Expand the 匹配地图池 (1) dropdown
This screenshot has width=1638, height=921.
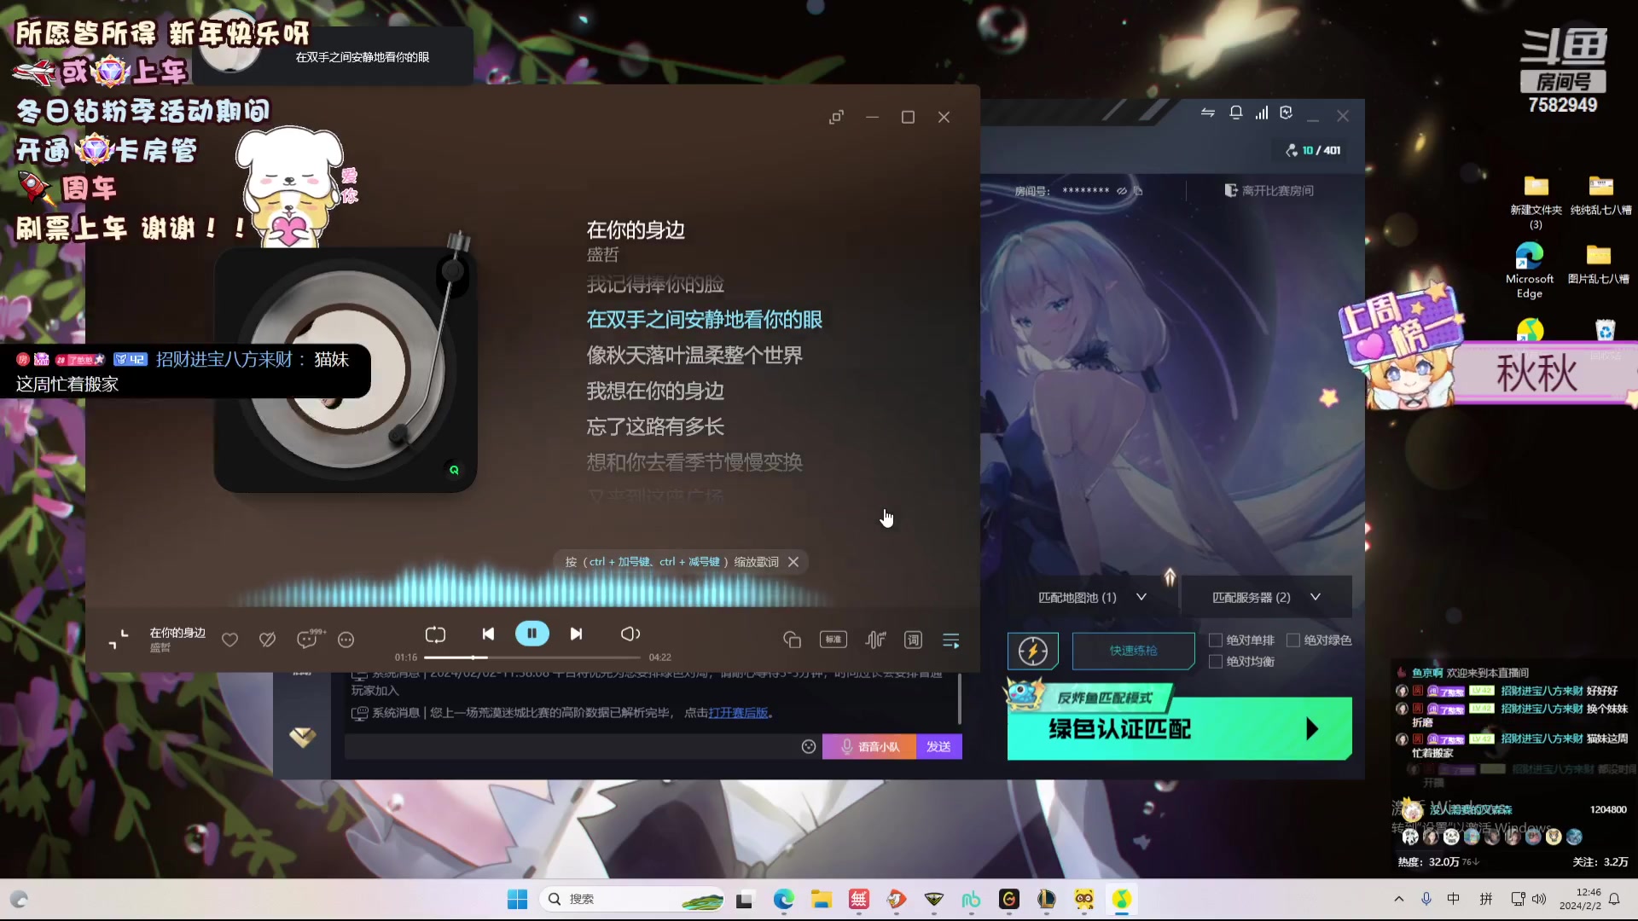(1093, 597)
